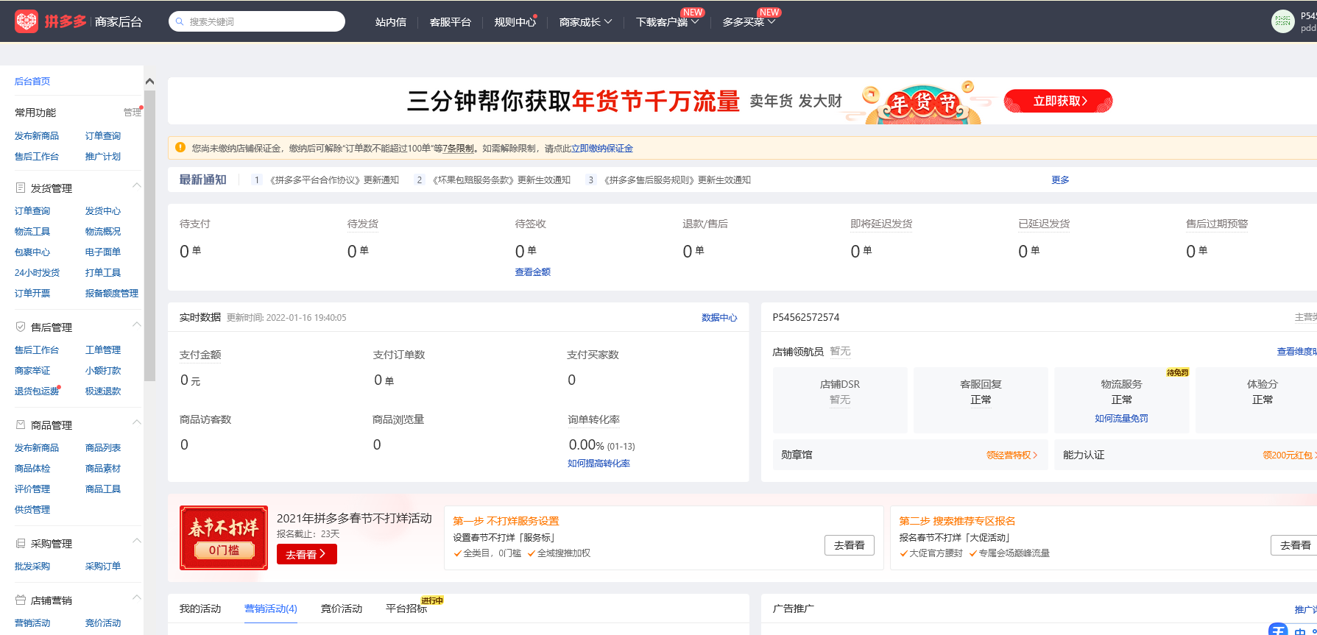Open 退货包运费 in sidebar
The image size is (1317, 635).
[37, 391]
